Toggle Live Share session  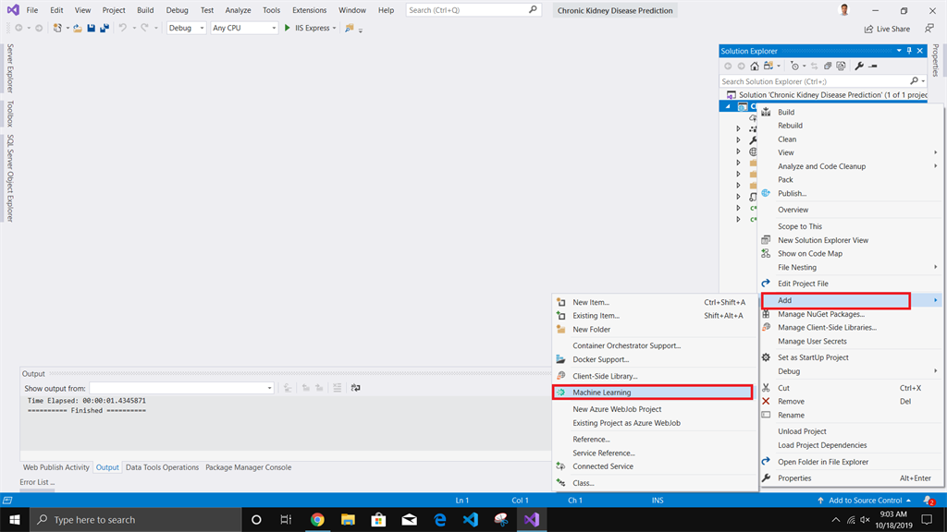point(886,28)
